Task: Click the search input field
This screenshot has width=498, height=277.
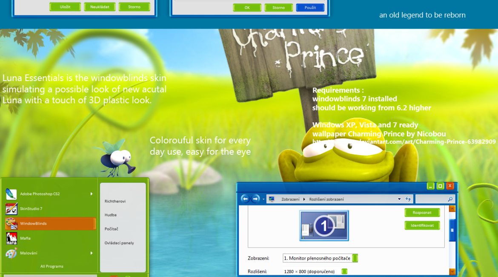Action: [x=431, y=199]
